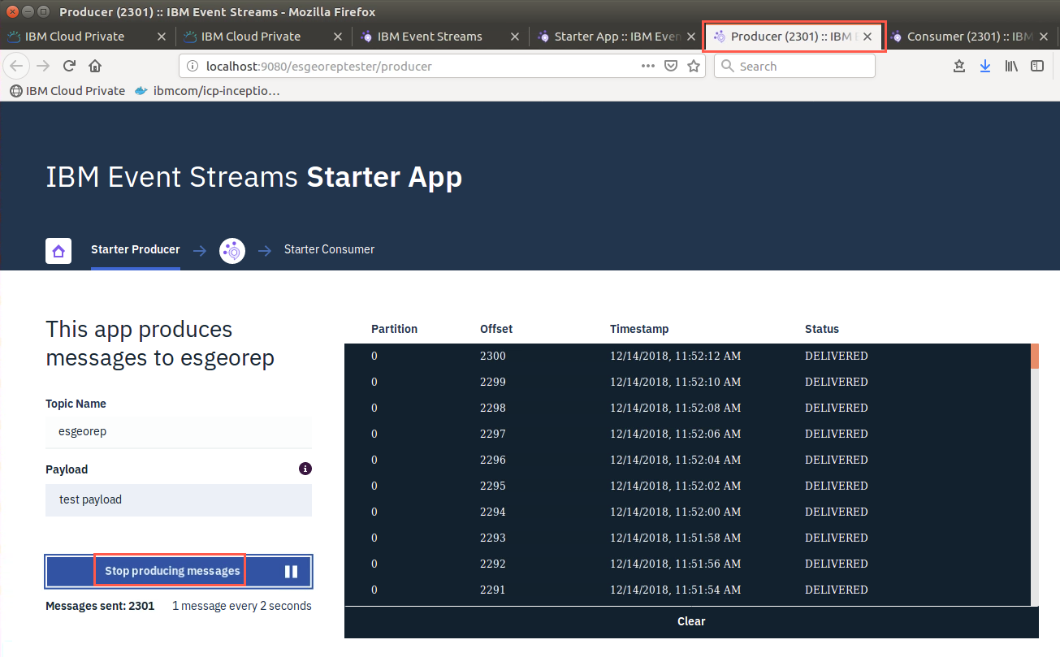This screenshot has width=1060, height=657.
Task: Select offset 2298 in the table
Action: 493,408
